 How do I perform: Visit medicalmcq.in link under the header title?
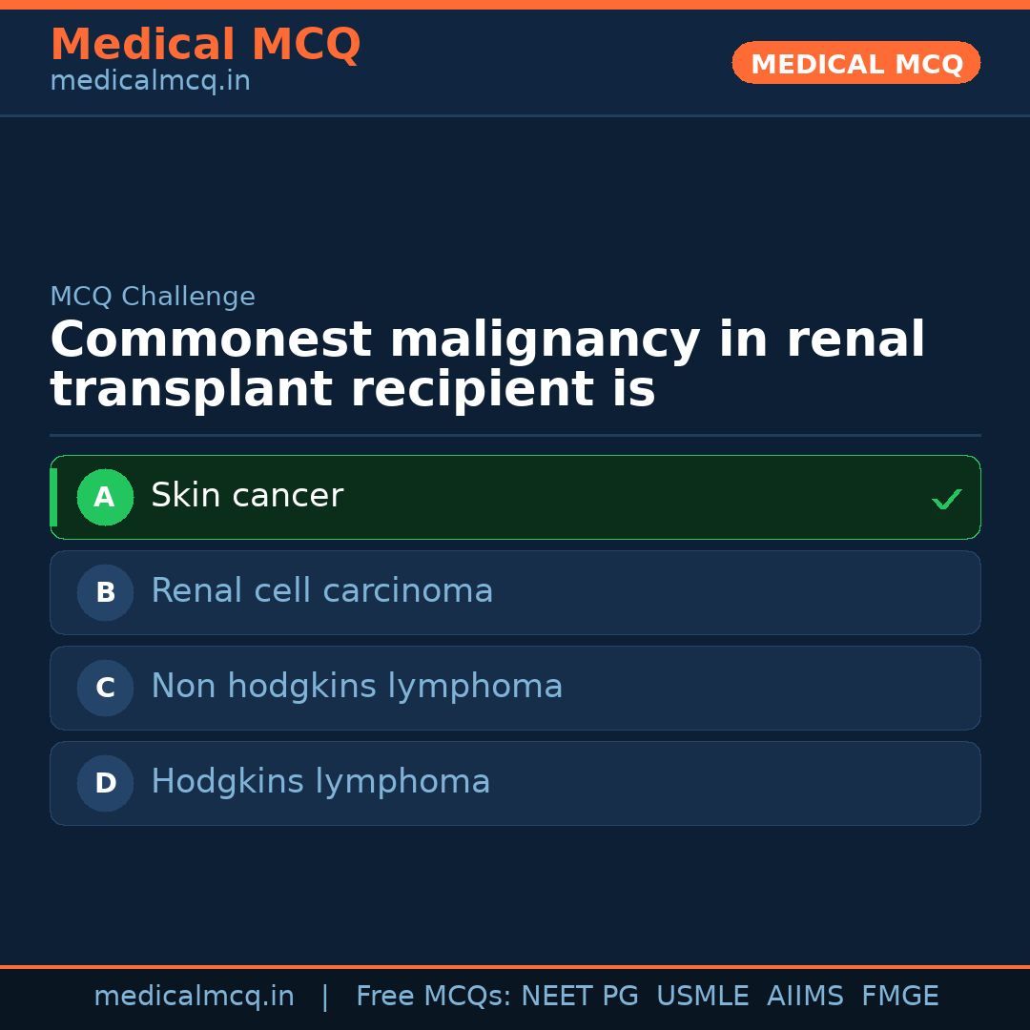tap(150, 82)
